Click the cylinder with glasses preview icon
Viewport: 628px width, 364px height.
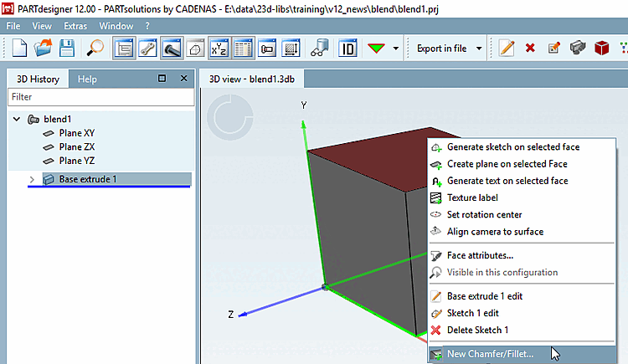[320, 49]
